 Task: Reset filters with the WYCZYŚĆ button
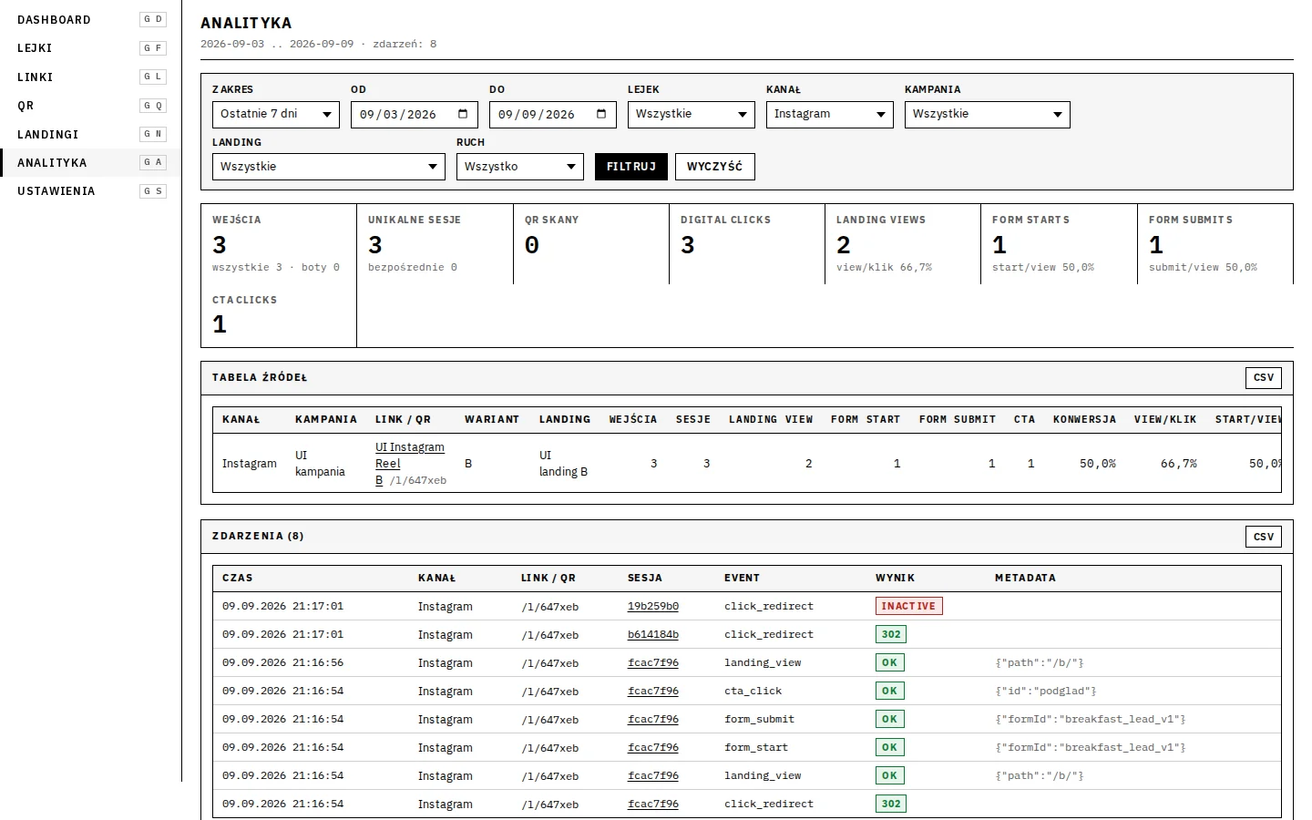715,167
